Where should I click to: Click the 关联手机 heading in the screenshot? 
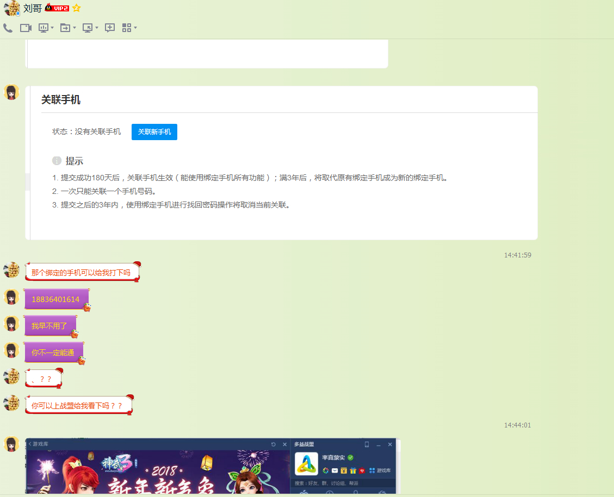61,100
